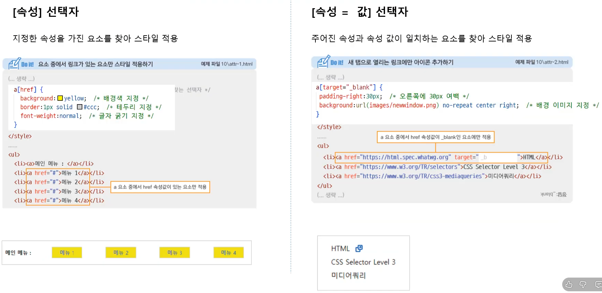Viewport: 602px width, 293px height.
Task: Click the yellow 메뉴 4 button
Action: tap(229, 253)
